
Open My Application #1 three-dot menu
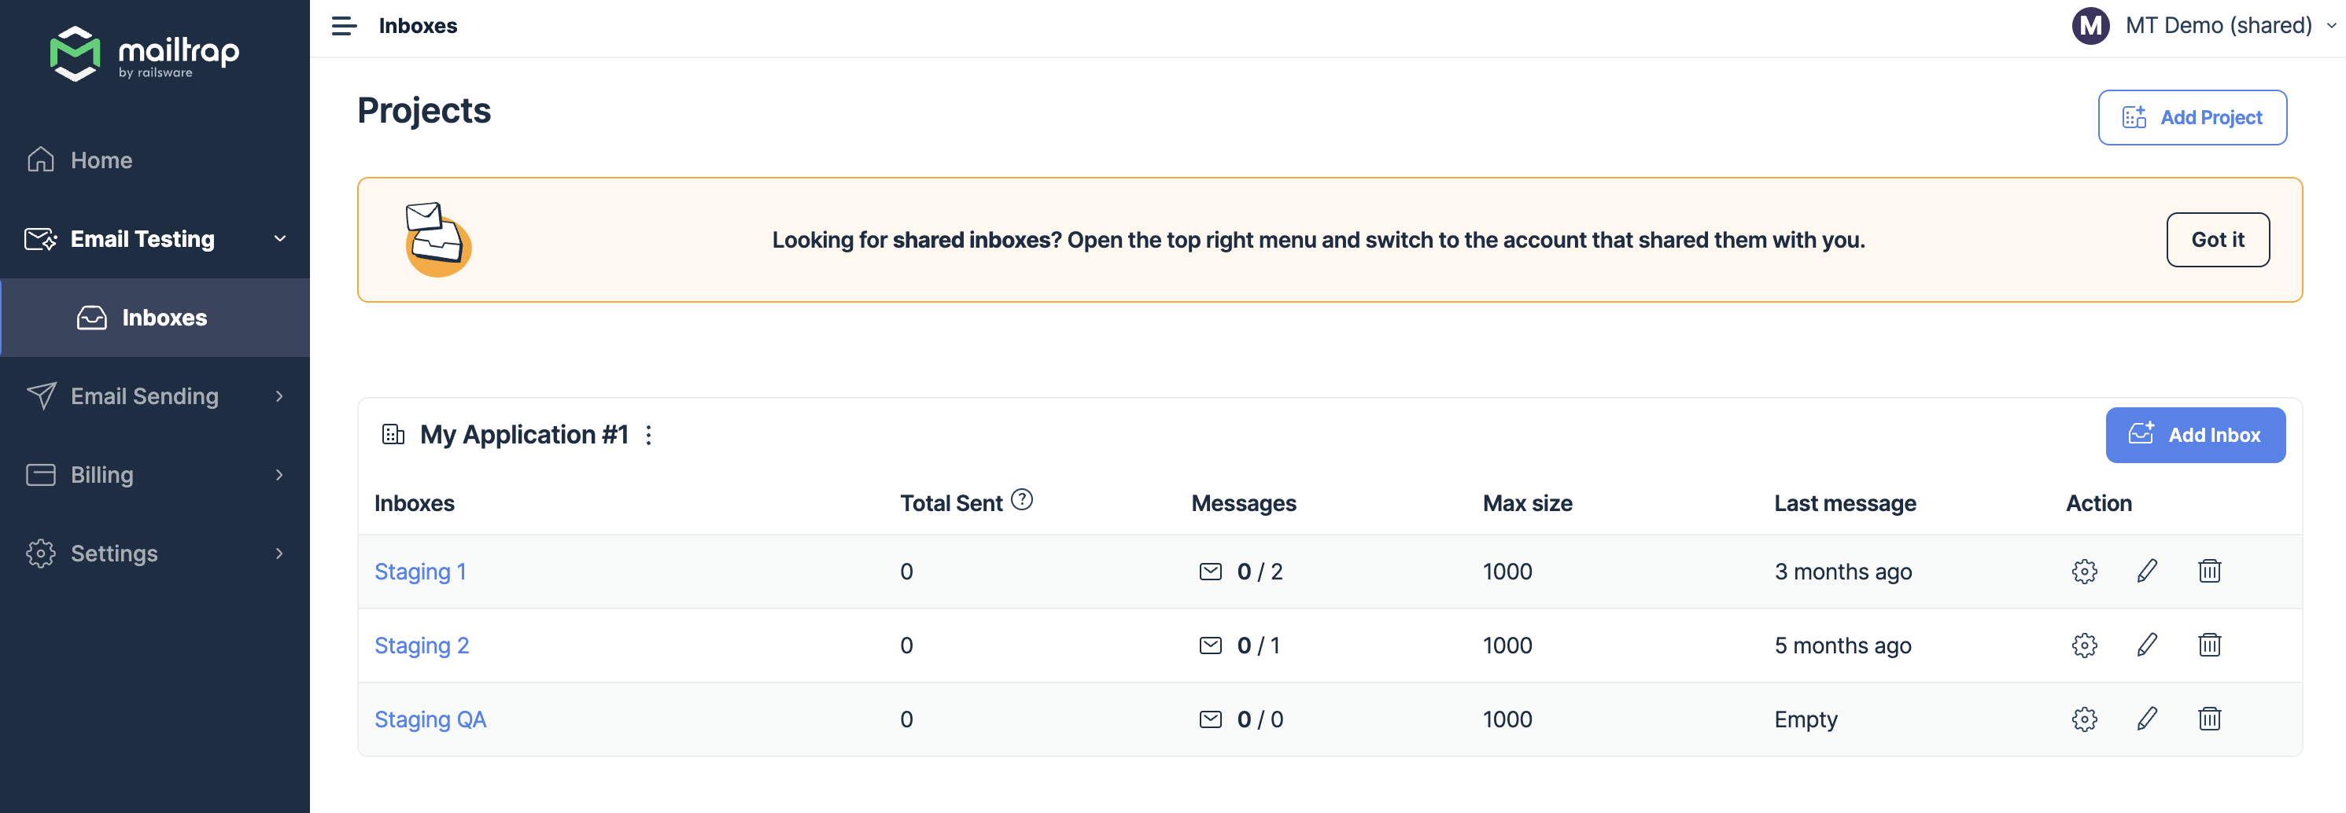pos(648,435)
